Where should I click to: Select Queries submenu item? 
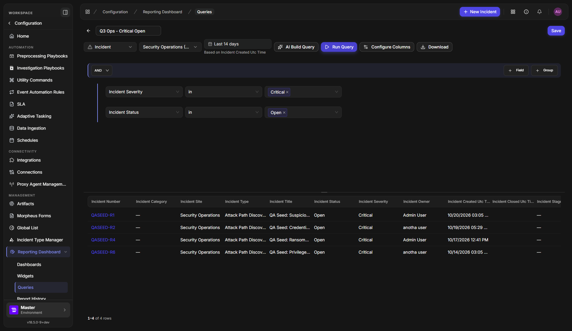(x=41, y=287)
